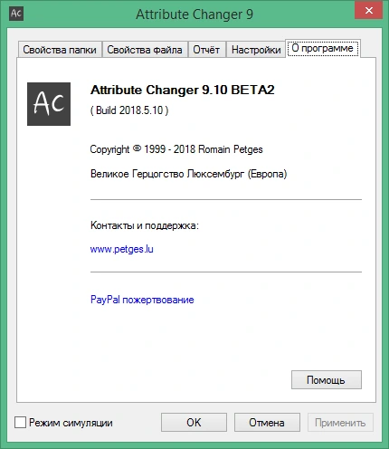This screenshot has width=389, height=449.
Task: Confirm with the OK button
Action: [194, 423]
